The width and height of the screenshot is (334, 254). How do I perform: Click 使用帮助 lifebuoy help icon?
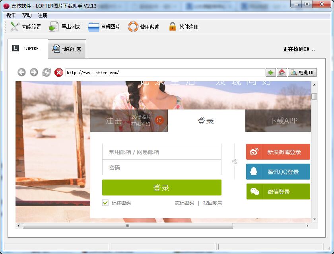133,27
